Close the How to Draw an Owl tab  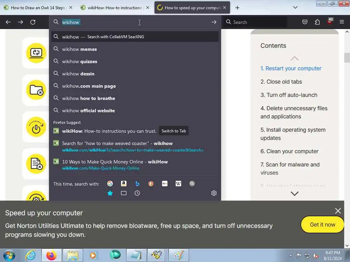point(71,8)
